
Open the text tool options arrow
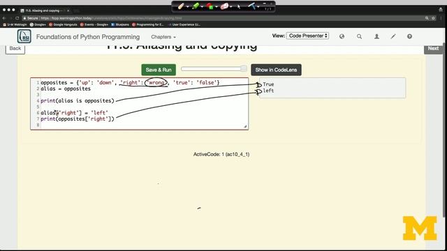(x=258, y=6)
